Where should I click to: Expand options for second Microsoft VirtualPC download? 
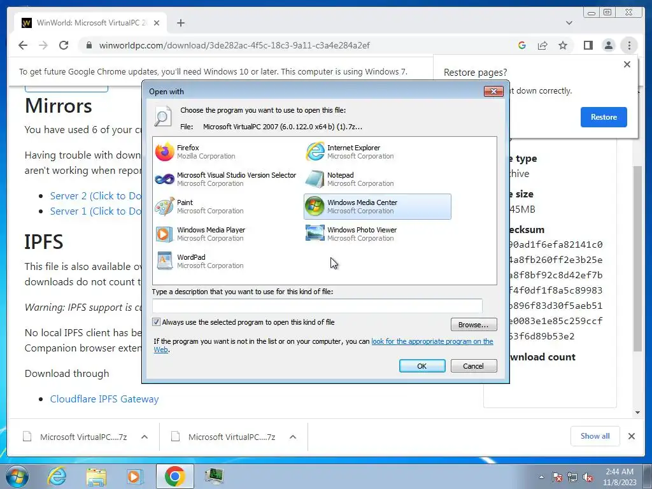[293, 437]
